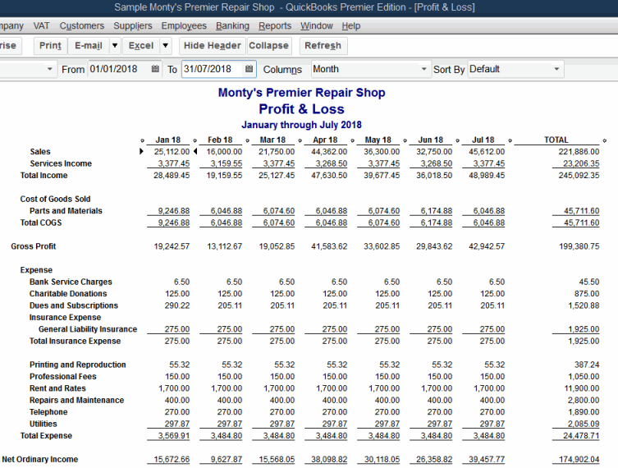Click the Charitable Donations row label
Viewport: 618px width, 468px height.
(x=68, y=294)
